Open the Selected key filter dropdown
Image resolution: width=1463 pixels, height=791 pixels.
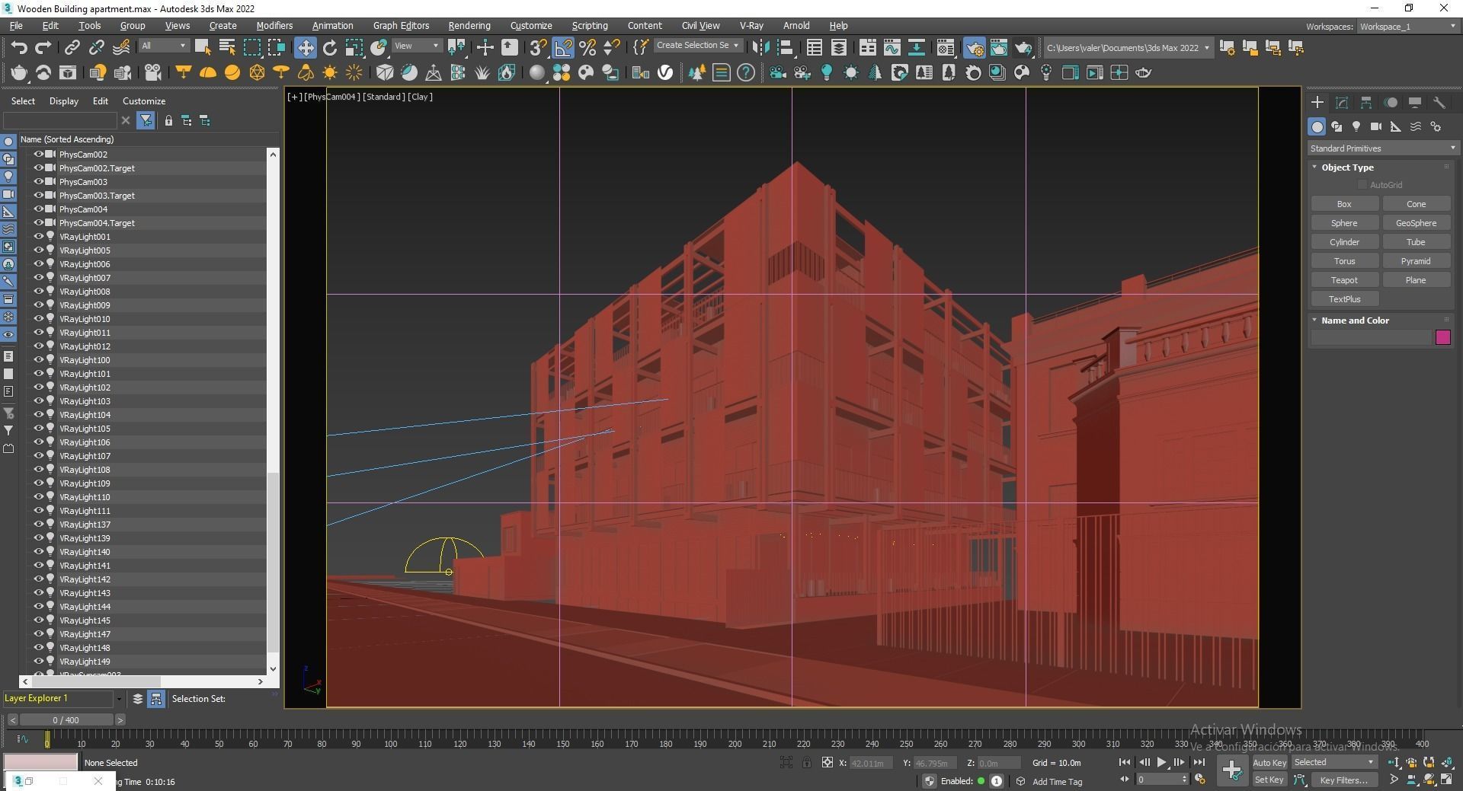point(1334,762)
